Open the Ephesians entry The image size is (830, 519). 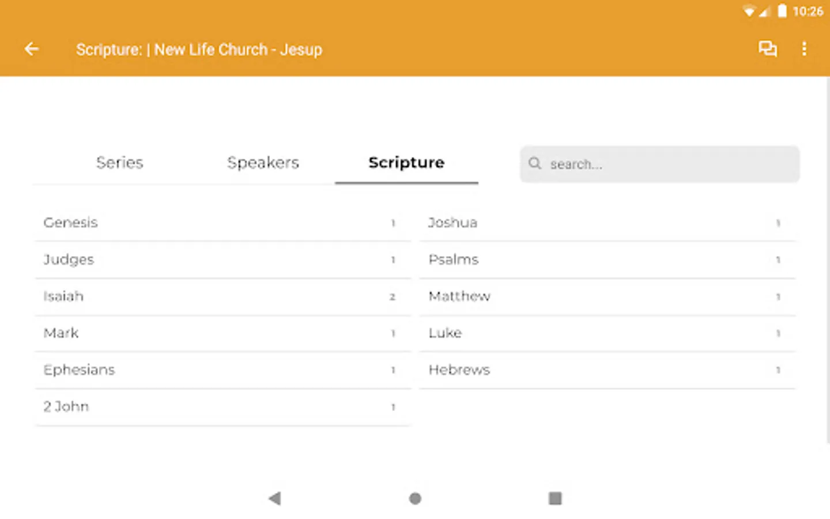(222, 370)
